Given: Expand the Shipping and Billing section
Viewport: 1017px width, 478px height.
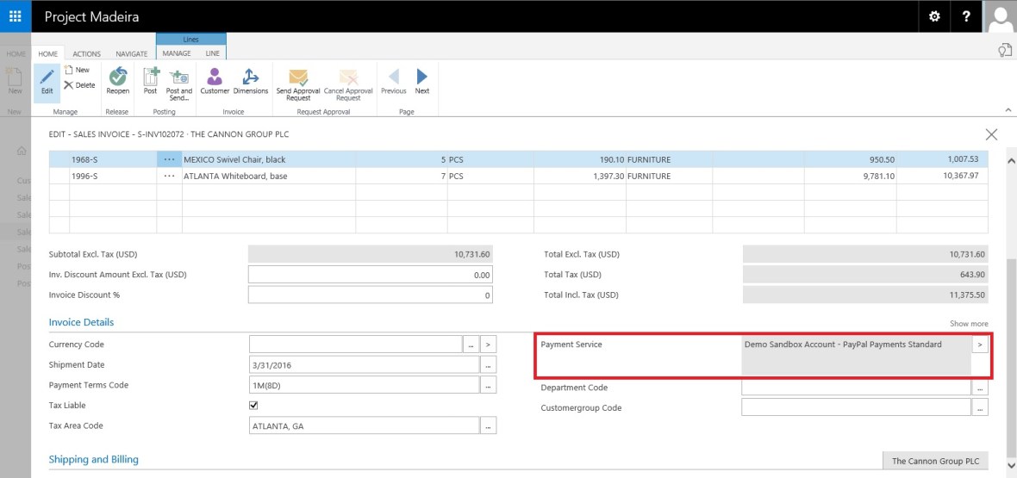Looking at the screenshot, I should pyautogui.click(x=94, y=460).
